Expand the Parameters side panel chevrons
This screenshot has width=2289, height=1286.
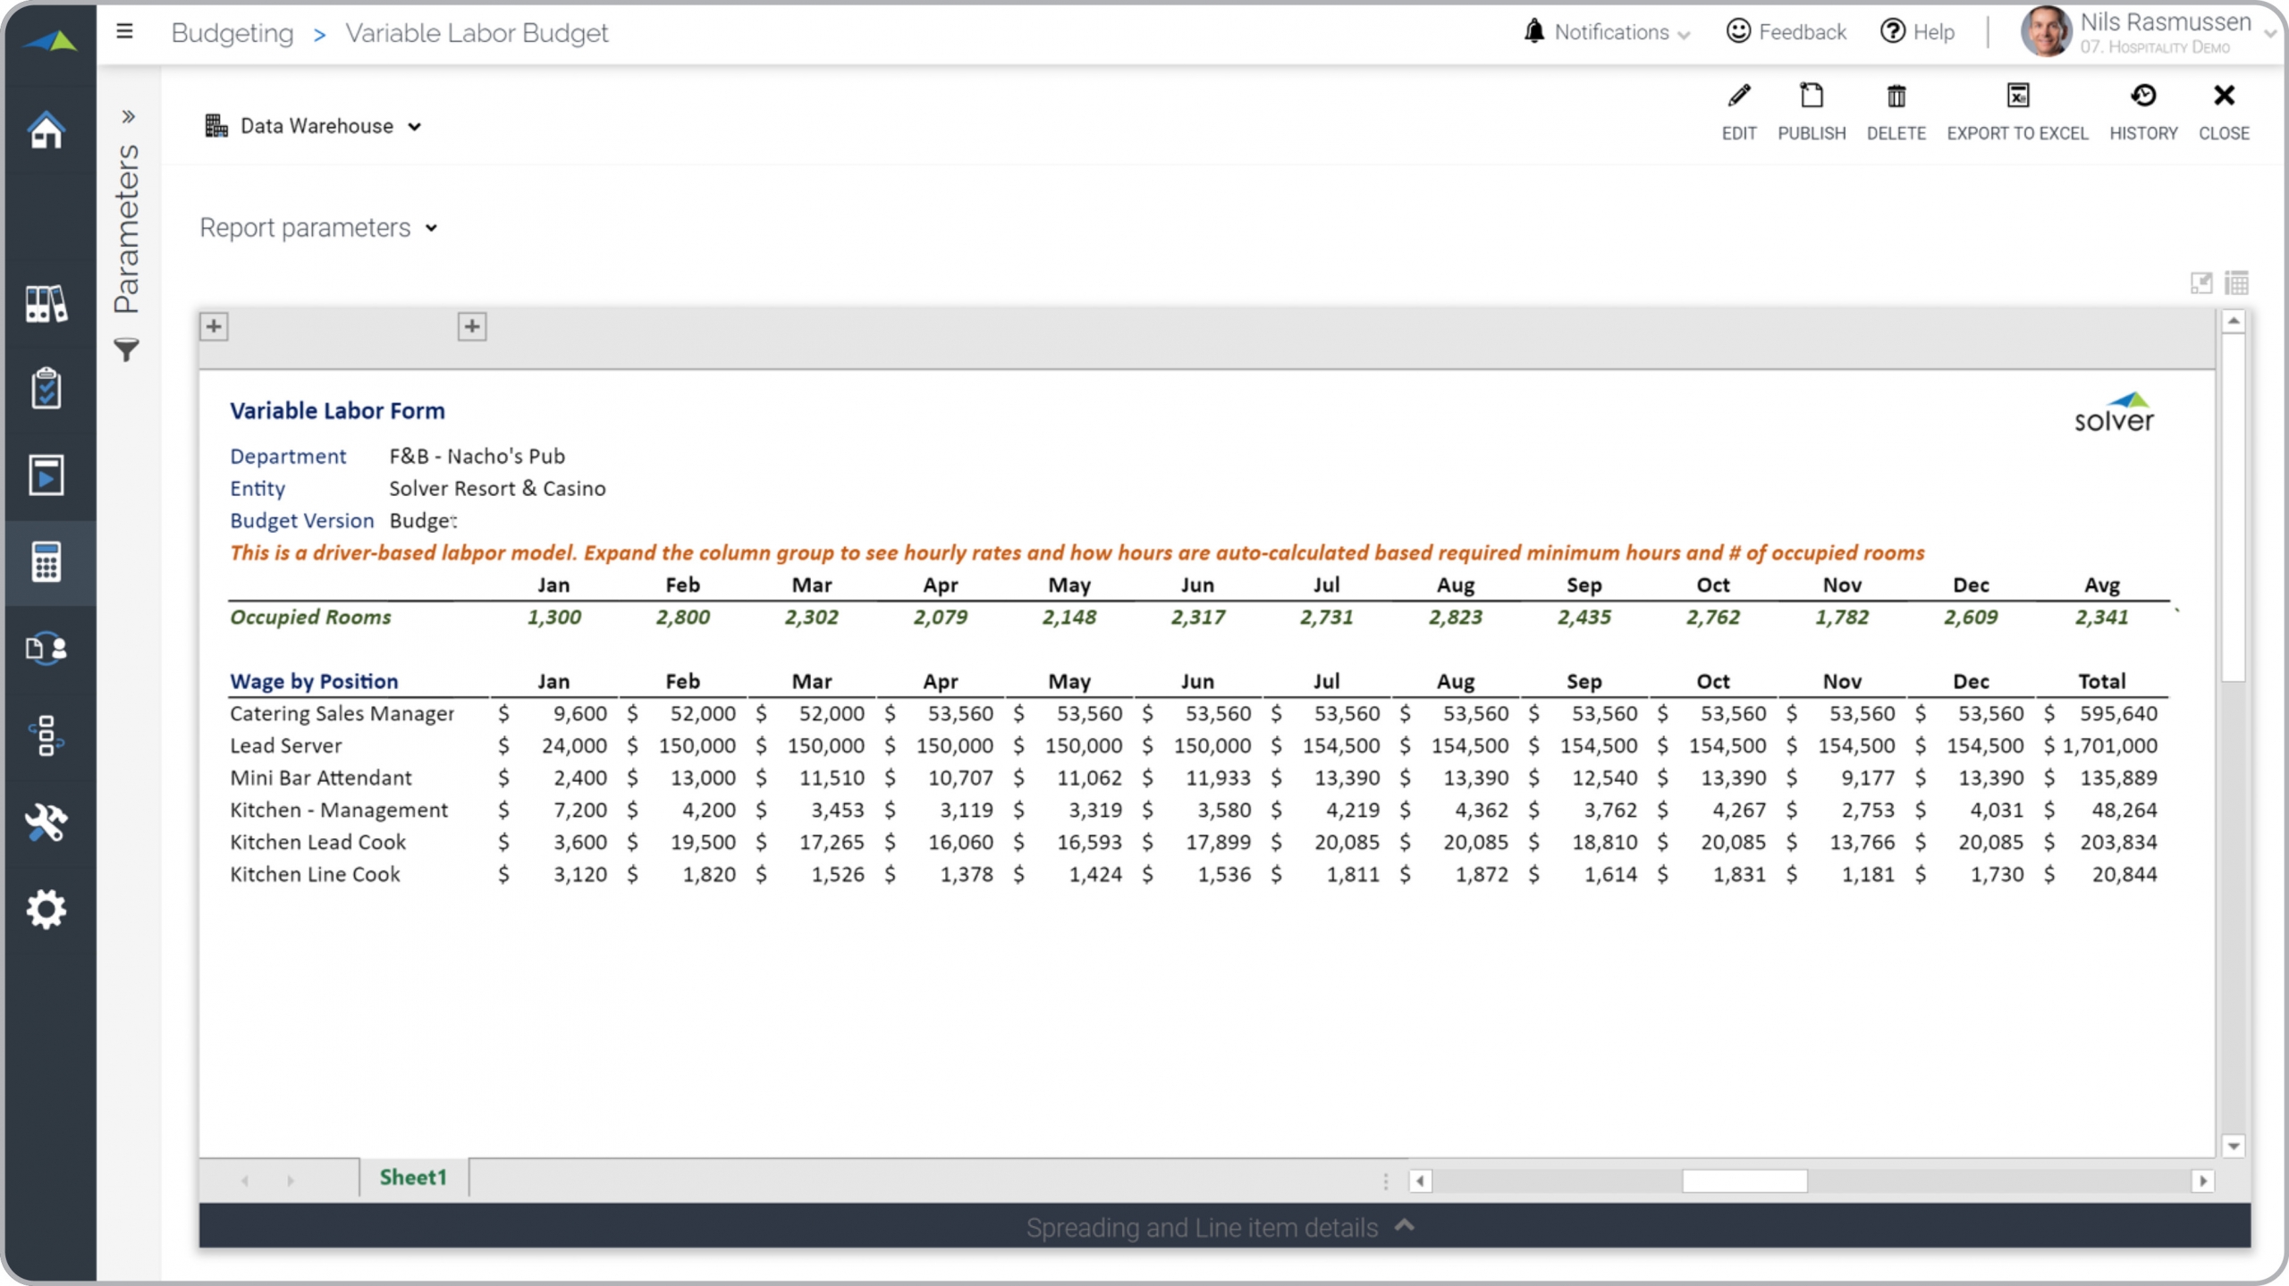click(x=128, y=116)
